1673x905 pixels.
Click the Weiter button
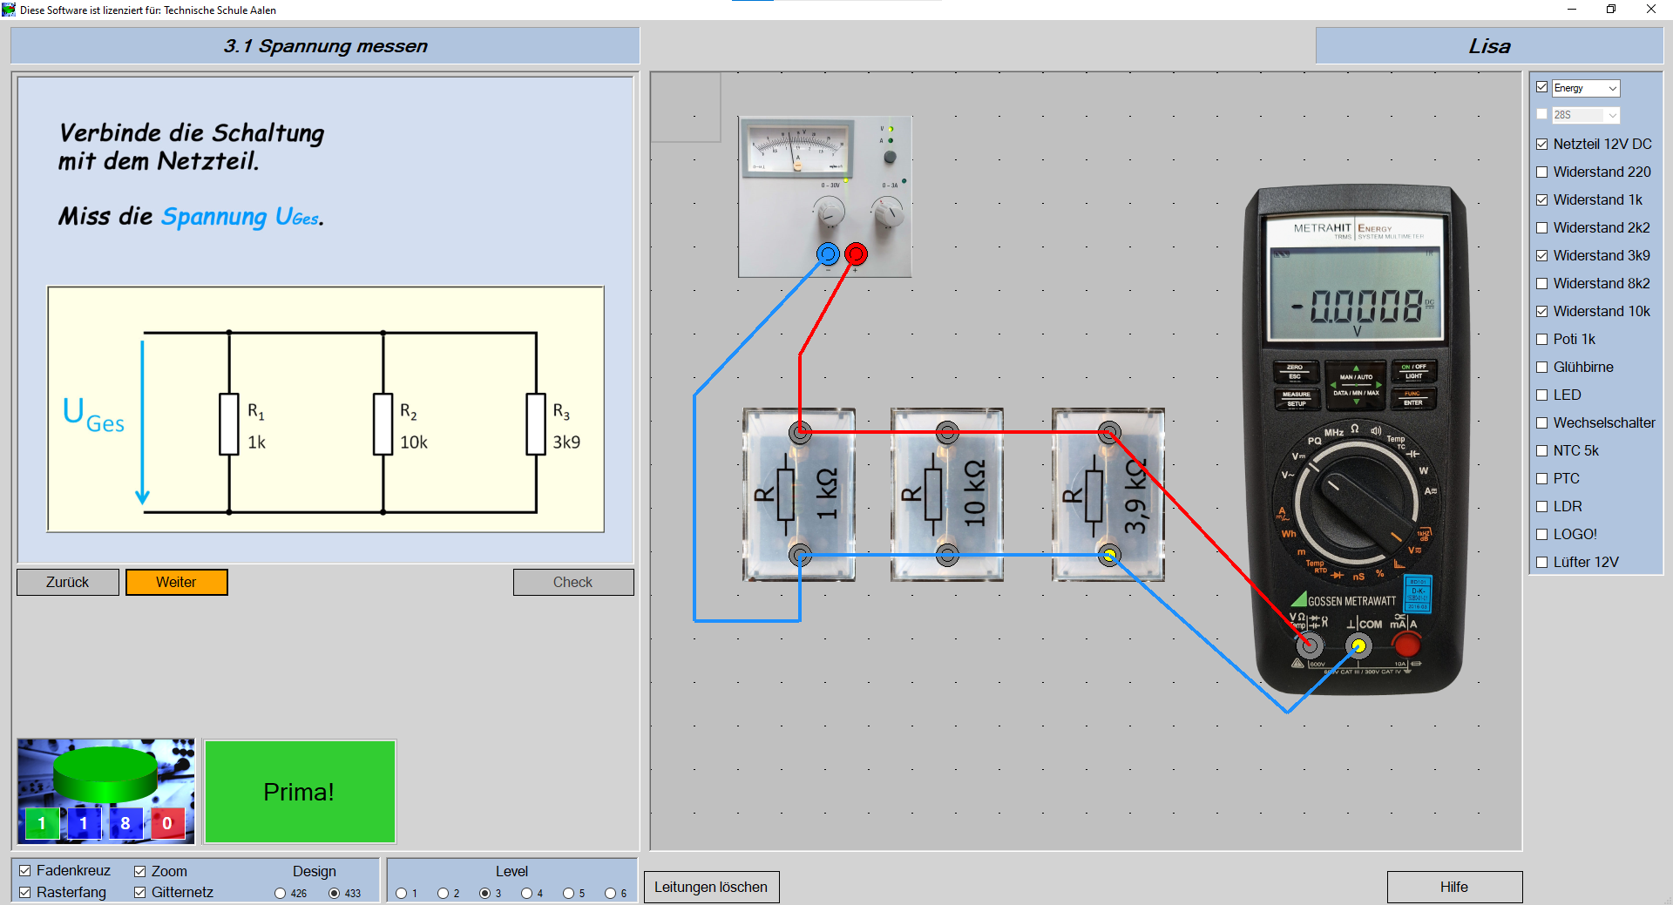coord(176,582)
